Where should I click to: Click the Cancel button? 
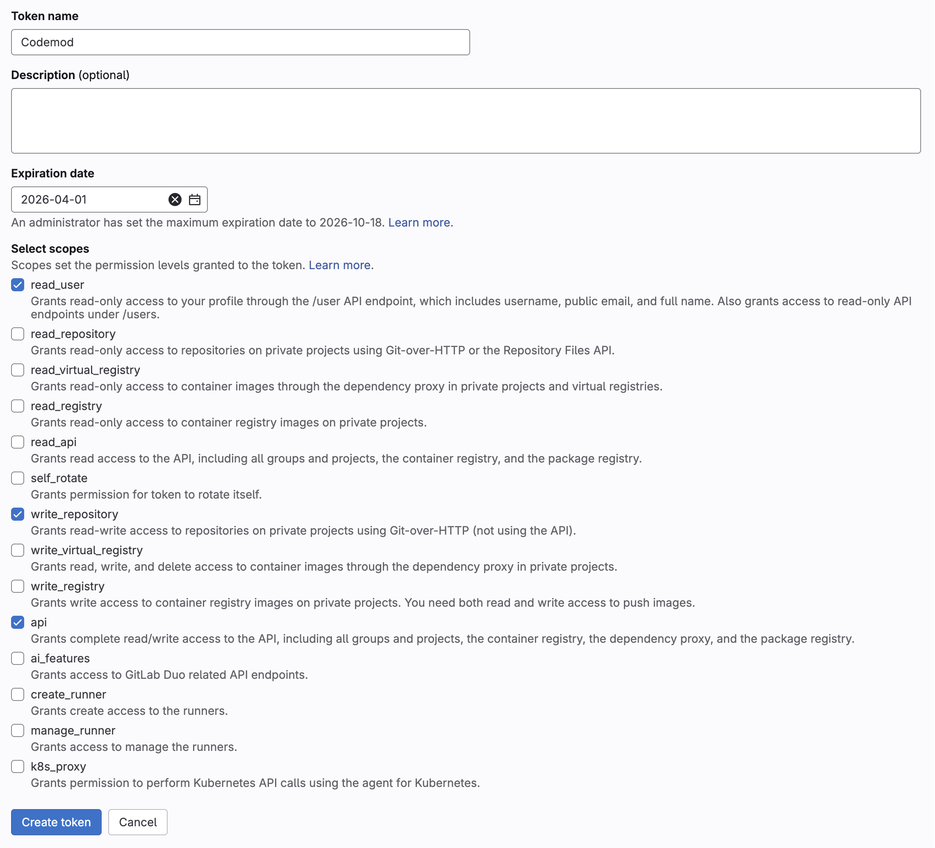(x=137, y=822)
